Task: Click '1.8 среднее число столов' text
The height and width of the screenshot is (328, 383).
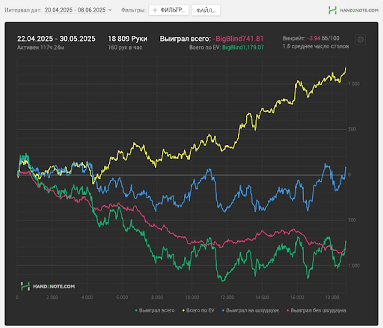Action: coord(316,46)
